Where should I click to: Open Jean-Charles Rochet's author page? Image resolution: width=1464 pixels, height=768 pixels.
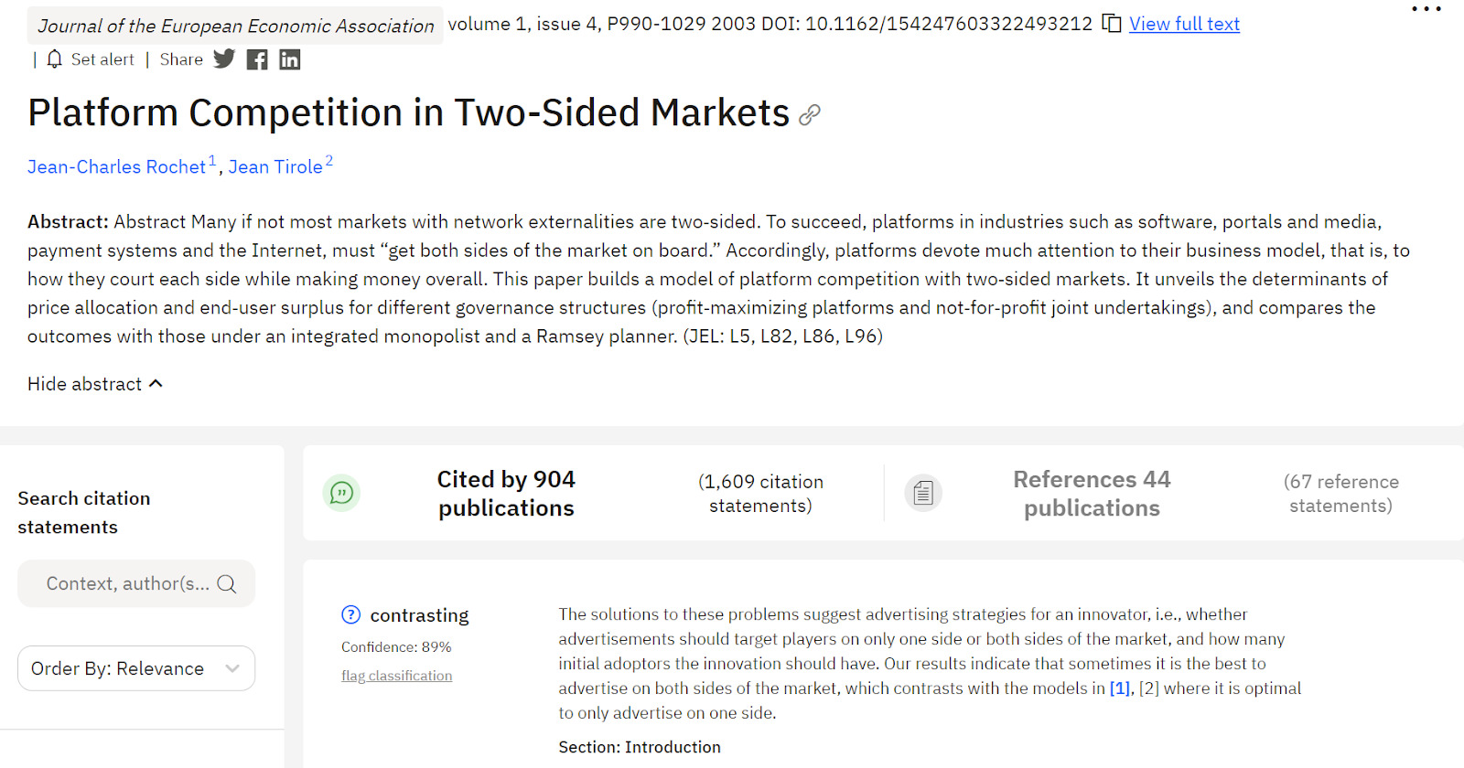pyautogui.click(x=117, y=166)
